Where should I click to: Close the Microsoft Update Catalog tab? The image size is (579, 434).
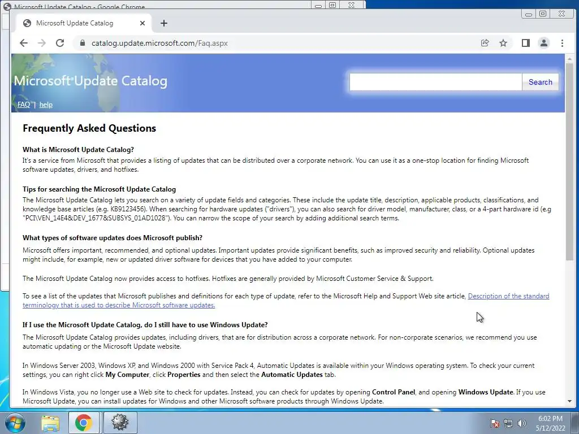[142, 23]
